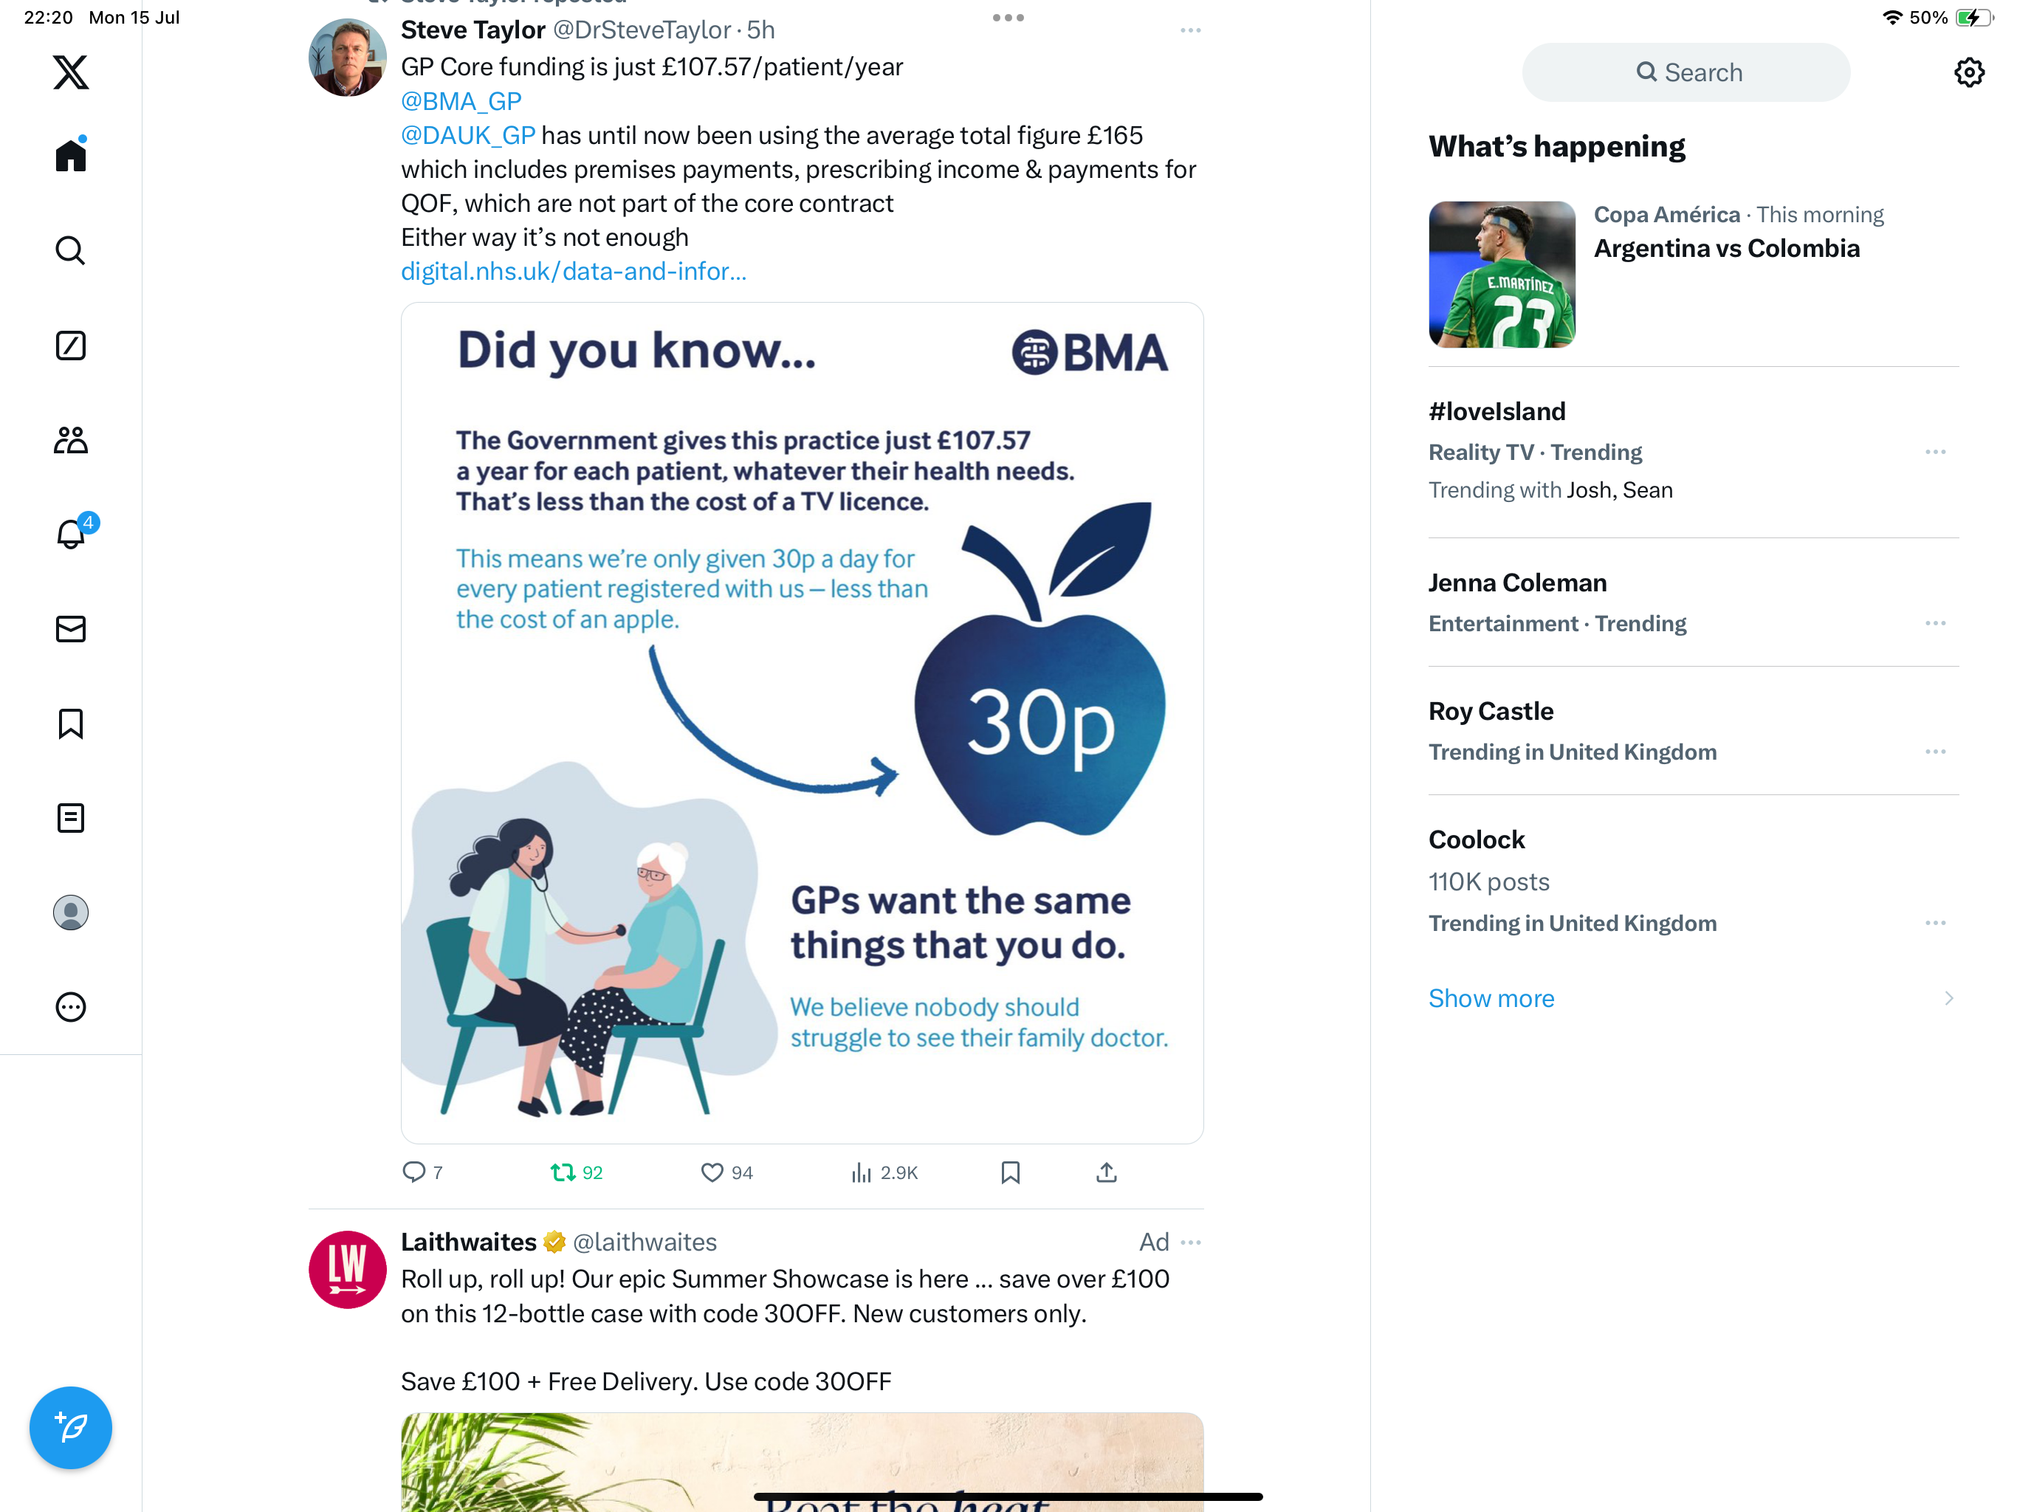Bookmark Steve Taylor's post
Viewport: 2017px width, 1512px height.
coord(1010,1172)
